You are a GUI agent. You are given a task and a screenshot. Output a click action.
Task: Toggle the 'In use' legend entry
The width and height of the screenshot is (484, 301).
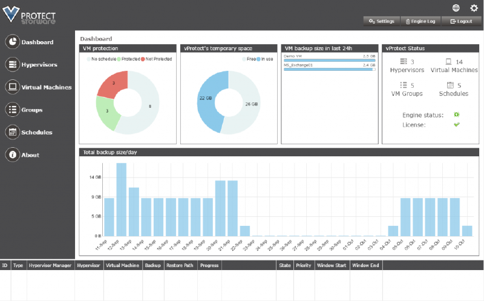(x=266, y=59)
